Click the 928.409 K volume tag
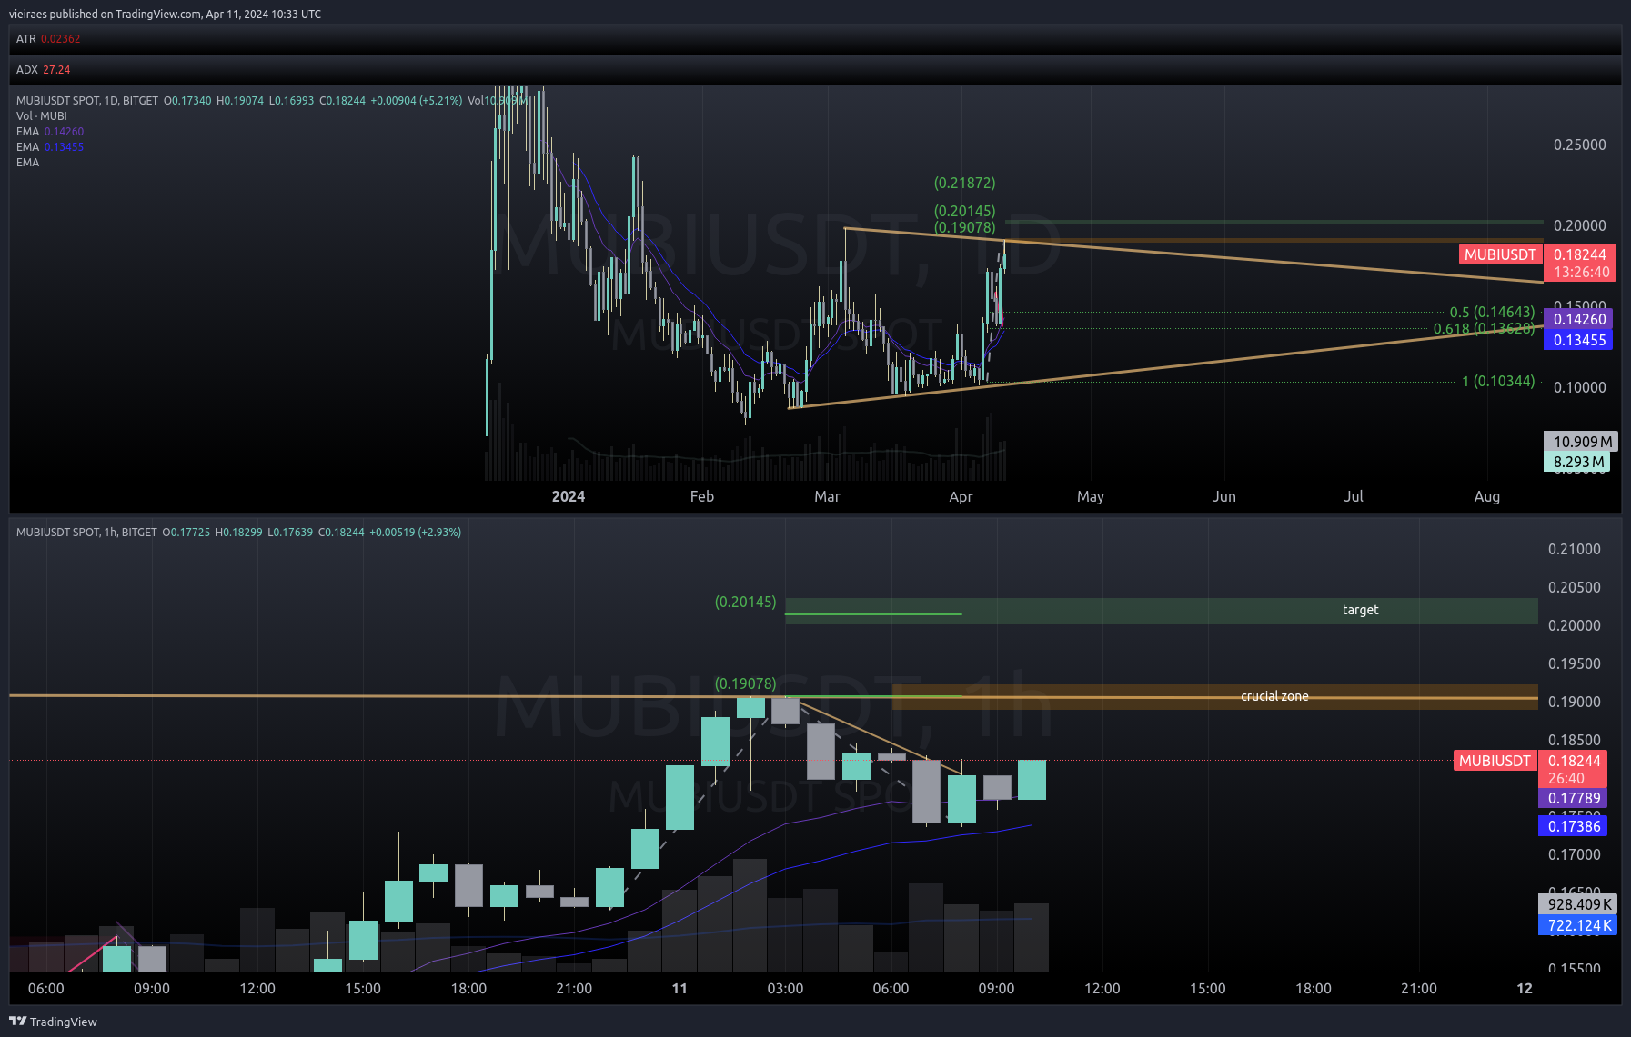1631x1037 pixels. pos(1579,905)
